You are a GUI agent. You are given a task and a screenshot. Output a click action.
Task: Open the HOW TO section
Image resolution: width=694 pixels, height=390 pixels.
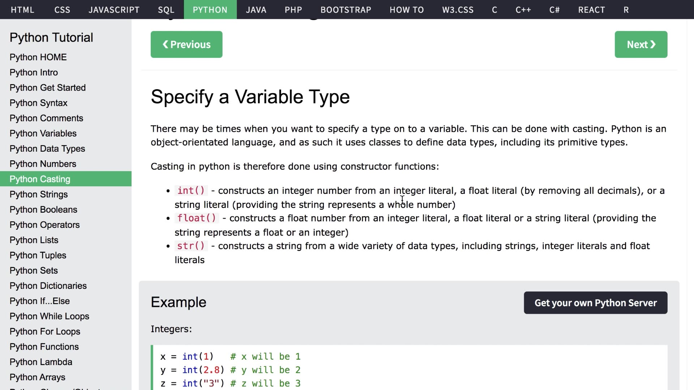click(x=406, y=10)
